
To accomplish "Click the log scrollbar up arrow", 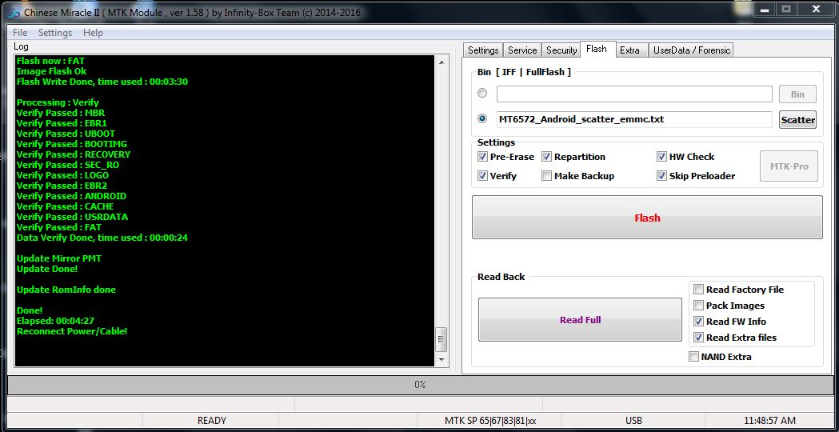I will coord(441,62).
